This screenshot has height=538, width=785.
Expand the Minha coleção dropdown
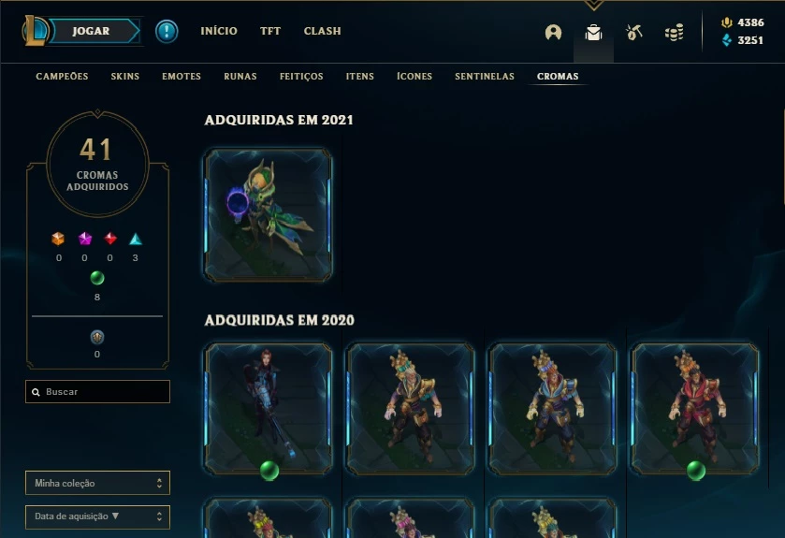click(97, 483)
